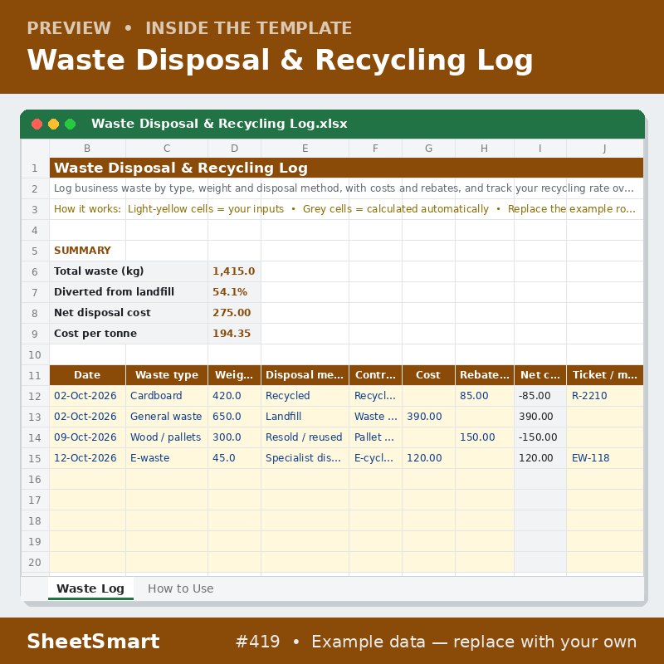Select ticket cell 'EW-118'
The image size is (664, 664).
(605, 458)
